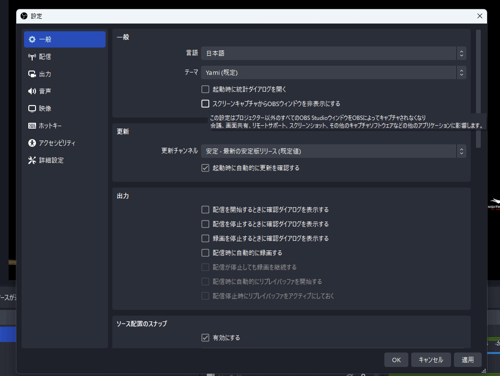Uncheck 有効にする under ソース配置のスナップ

(205, 337)
